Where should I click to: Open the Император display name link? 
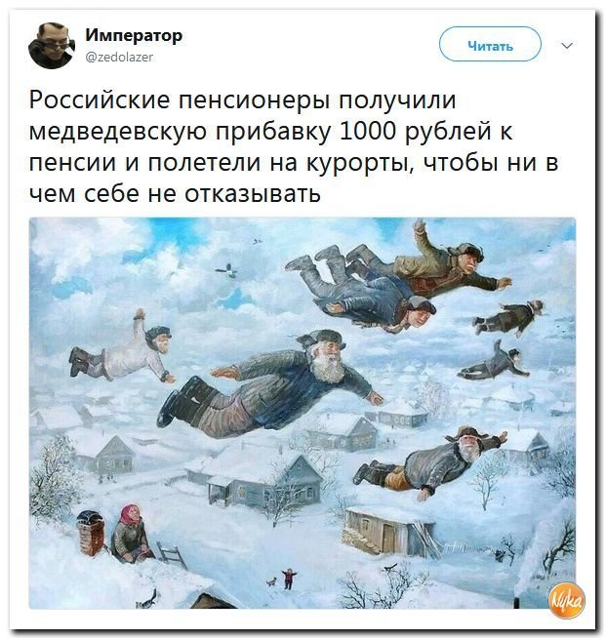pos(134,36)
